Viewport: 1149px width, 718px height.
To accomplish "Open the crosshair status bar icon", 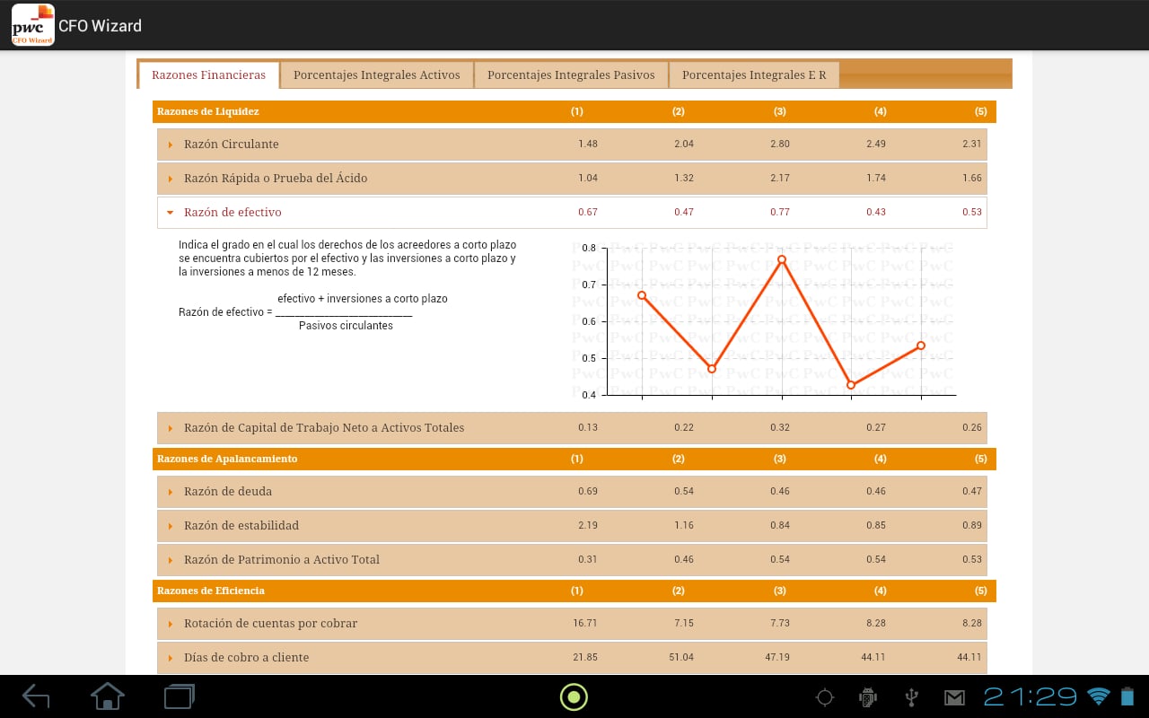I will (x=825, y=696).
